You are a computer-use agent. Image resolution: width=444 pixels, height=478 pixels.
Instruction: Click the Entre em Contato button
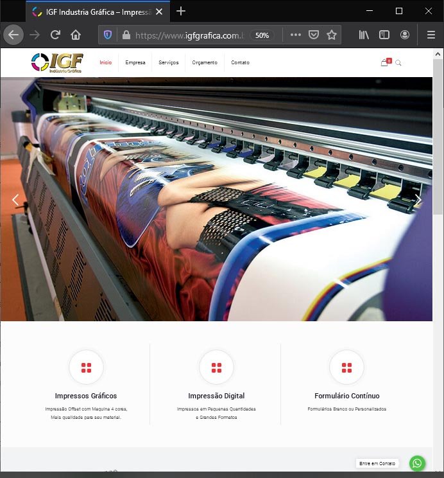(x=378, y=463)
